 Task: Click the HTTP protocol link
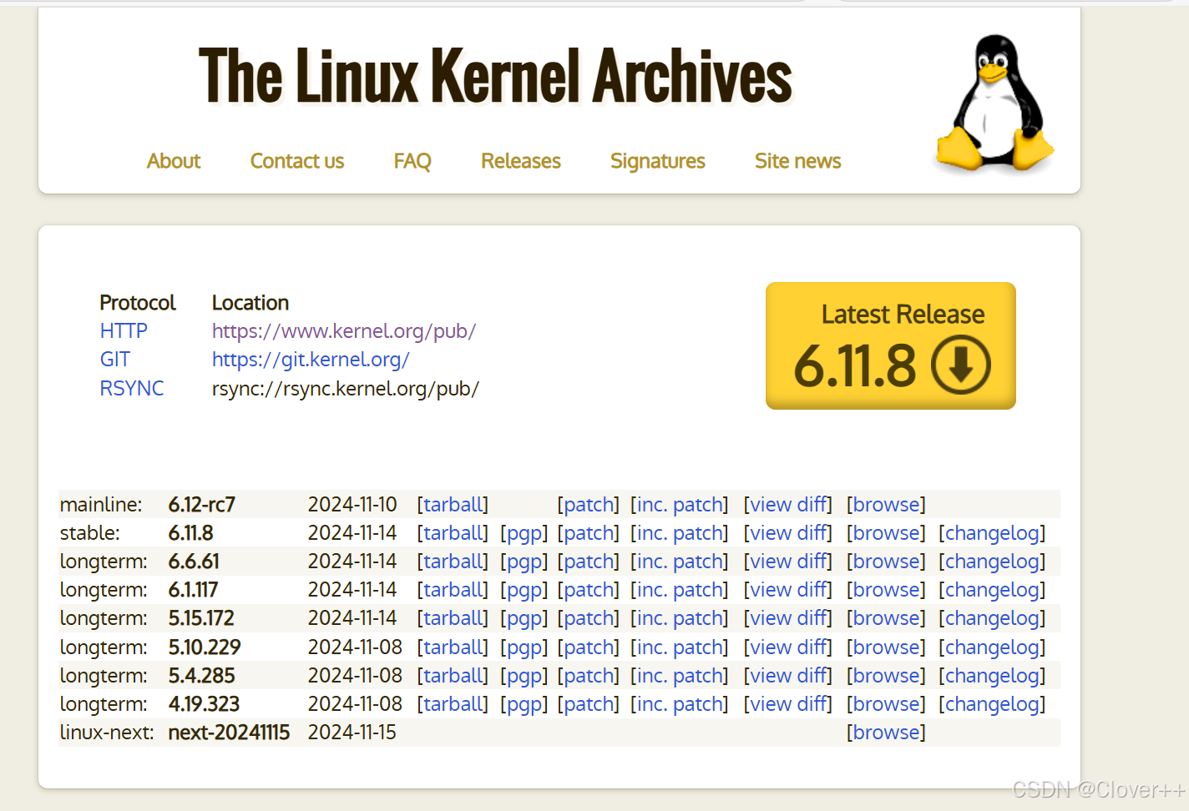124,331
